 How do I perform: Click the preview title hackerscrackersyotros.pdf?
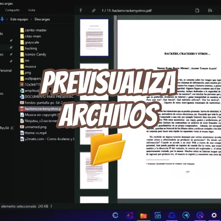(132, 10)
